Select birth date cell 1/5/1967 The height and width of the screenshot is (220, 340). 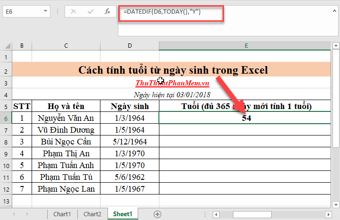coord(130,189)
